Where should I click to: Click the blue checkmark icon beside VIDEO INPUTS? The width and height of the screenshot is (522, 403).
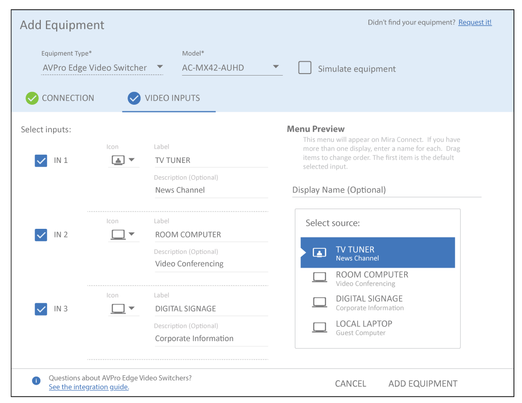[134, 98]
